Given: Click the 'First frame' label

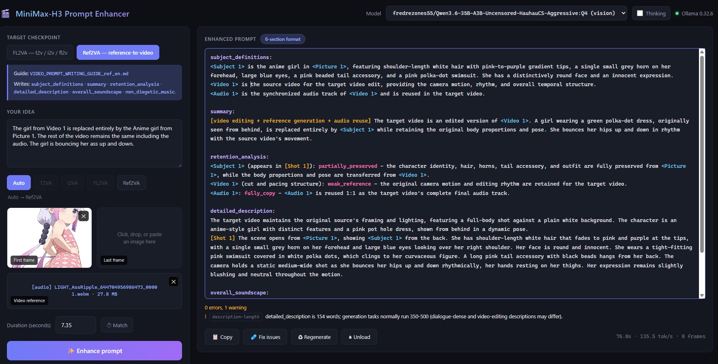Looking at the screenshot, I should (x=24, y=260).
